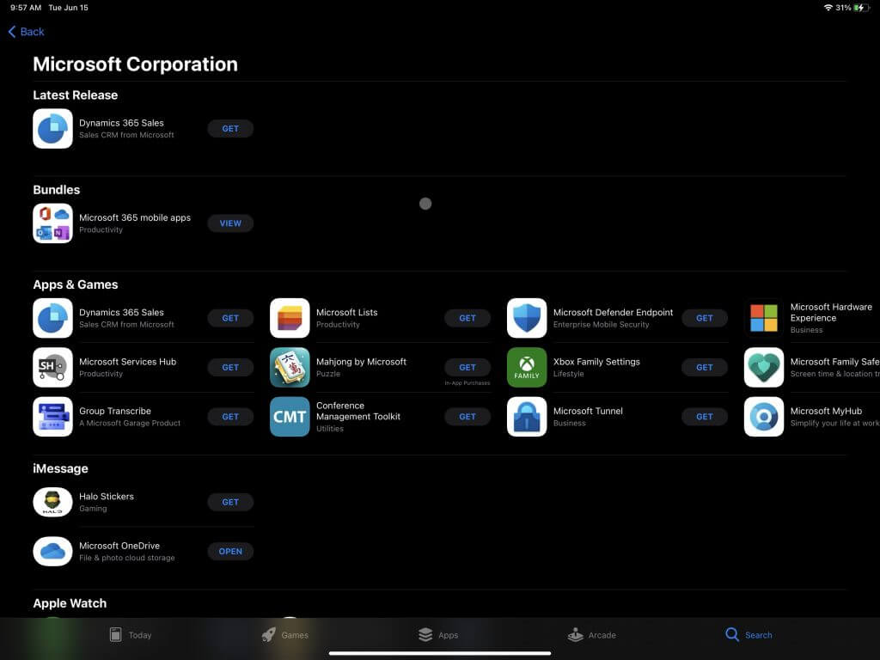Tap the Microsoft 365 mobile apps title
The height and width of the screenshot is (660, 880).
coord(135,217)
